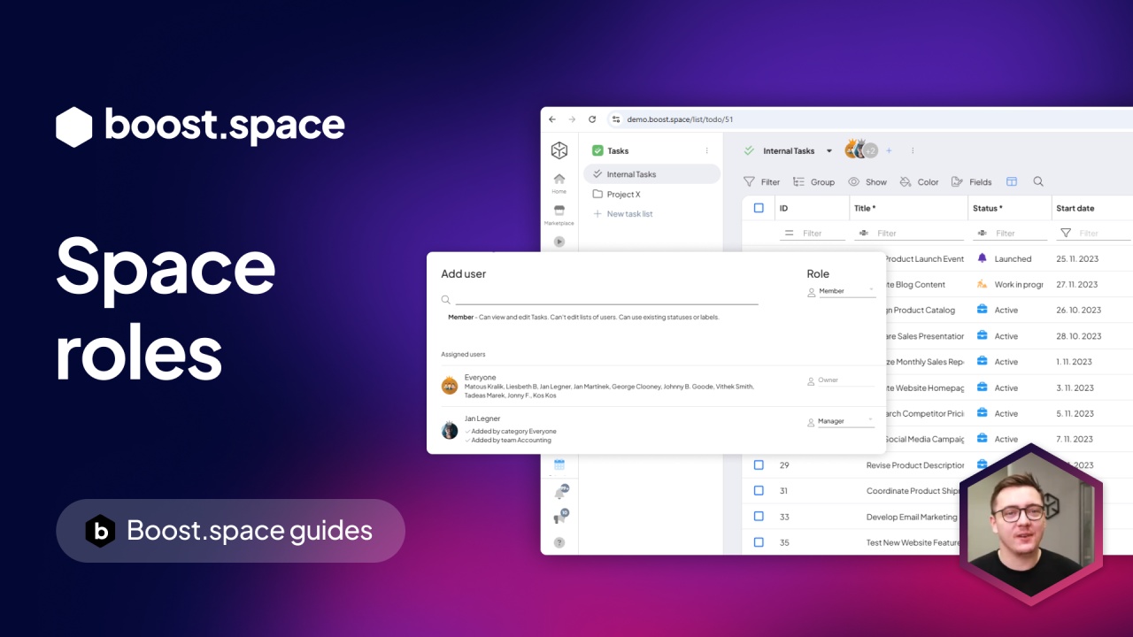
Task: Focus the Add user search field
Action: click(606, 300)
